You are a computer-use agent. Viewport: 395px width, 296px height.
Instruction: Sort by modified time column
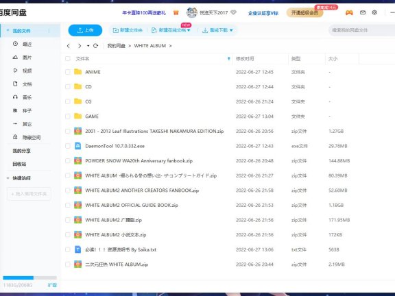pyautogui.click(x=245, y=59)
